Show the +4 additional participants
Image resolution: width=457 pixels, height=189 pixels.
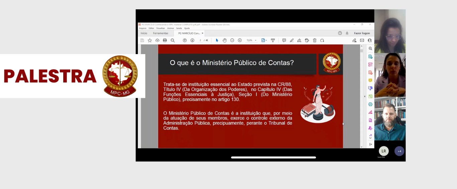pyautogui.click(x=399, y=151)
